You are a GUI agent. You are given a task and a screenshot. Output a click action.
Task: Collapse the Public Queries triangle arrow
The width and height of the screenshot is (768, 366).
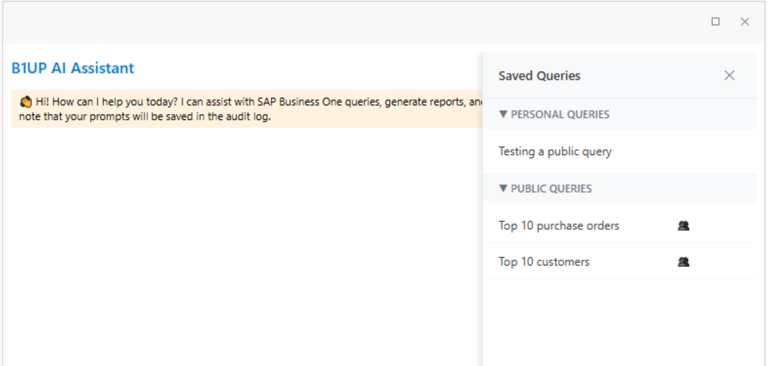point(502,189)
